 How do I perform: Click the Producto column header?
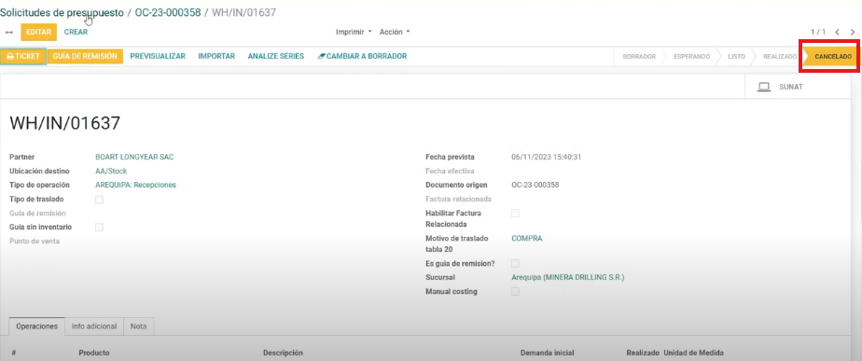[x=94, y=353]
